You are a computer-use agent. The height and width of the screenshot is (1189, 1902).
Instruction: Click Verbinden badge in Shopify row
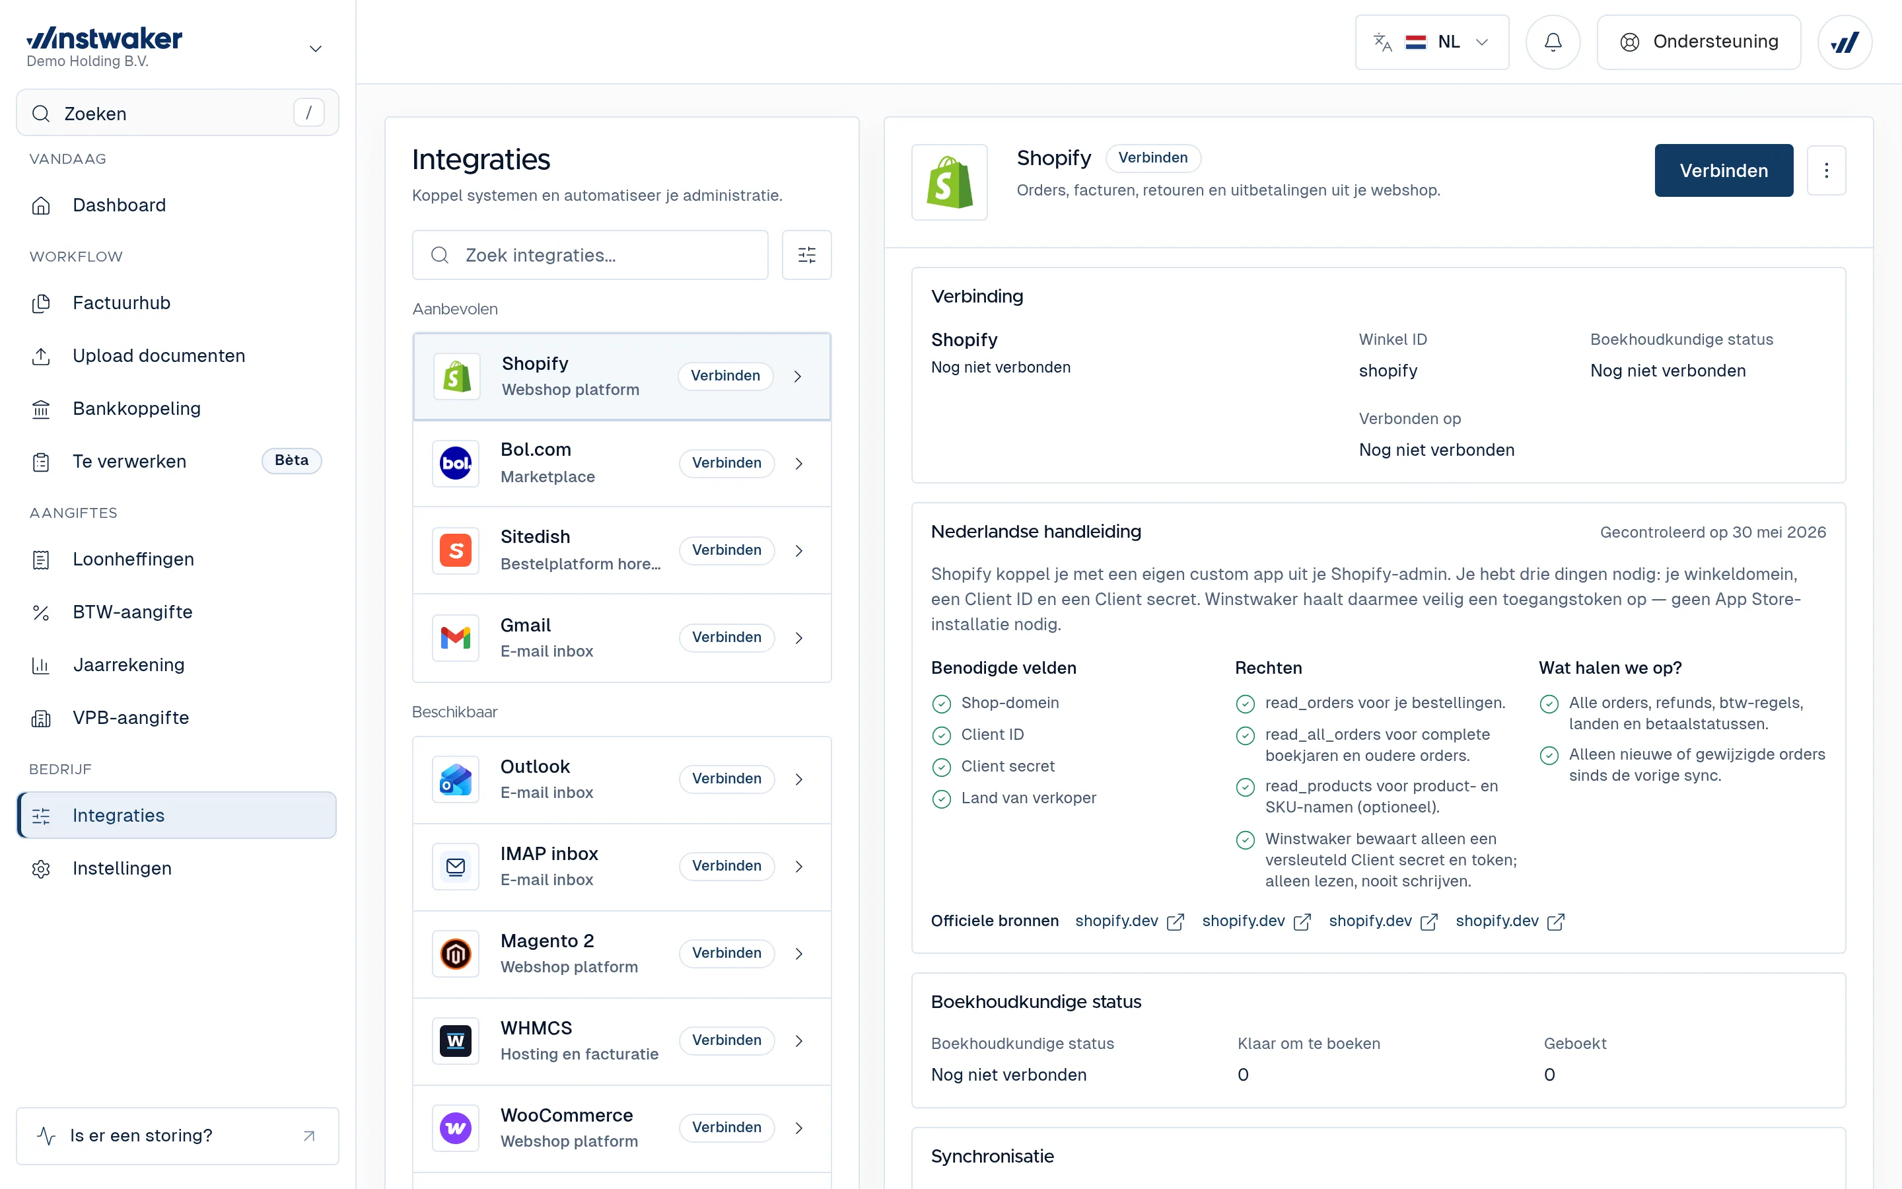click(x=725, y=376)
